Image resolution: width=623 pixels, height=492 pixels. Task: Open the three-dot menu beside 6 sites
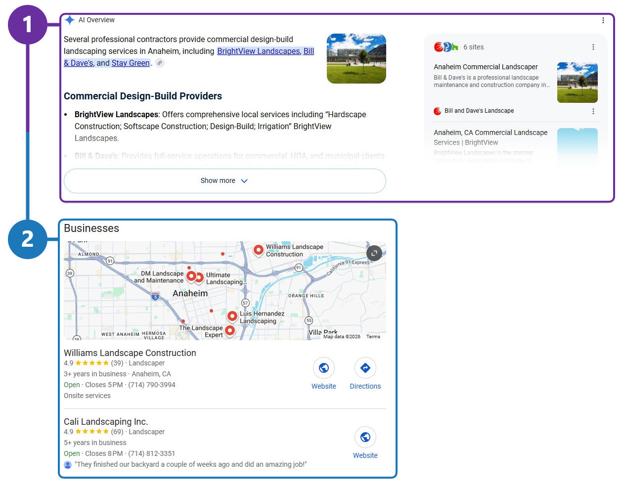pyautogui.click(x=593, y=47)
